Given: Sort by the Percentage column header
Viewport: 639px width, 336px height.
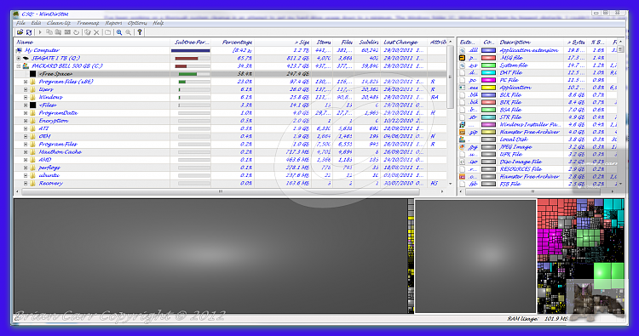Looking at the screenshot, I should pos(233,43).
